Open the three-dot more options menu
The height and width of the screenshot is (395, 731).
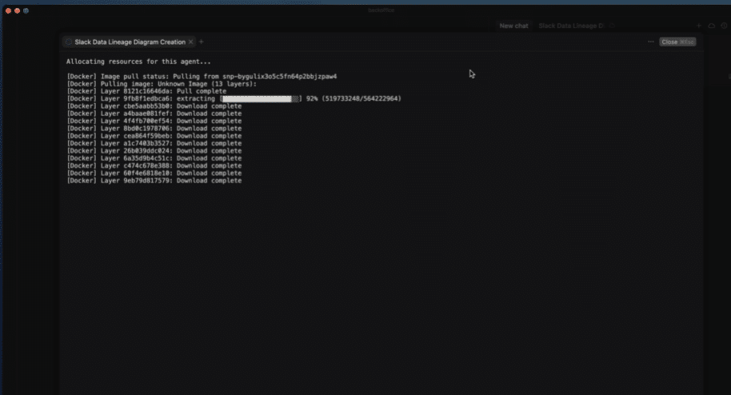[651, 42]
